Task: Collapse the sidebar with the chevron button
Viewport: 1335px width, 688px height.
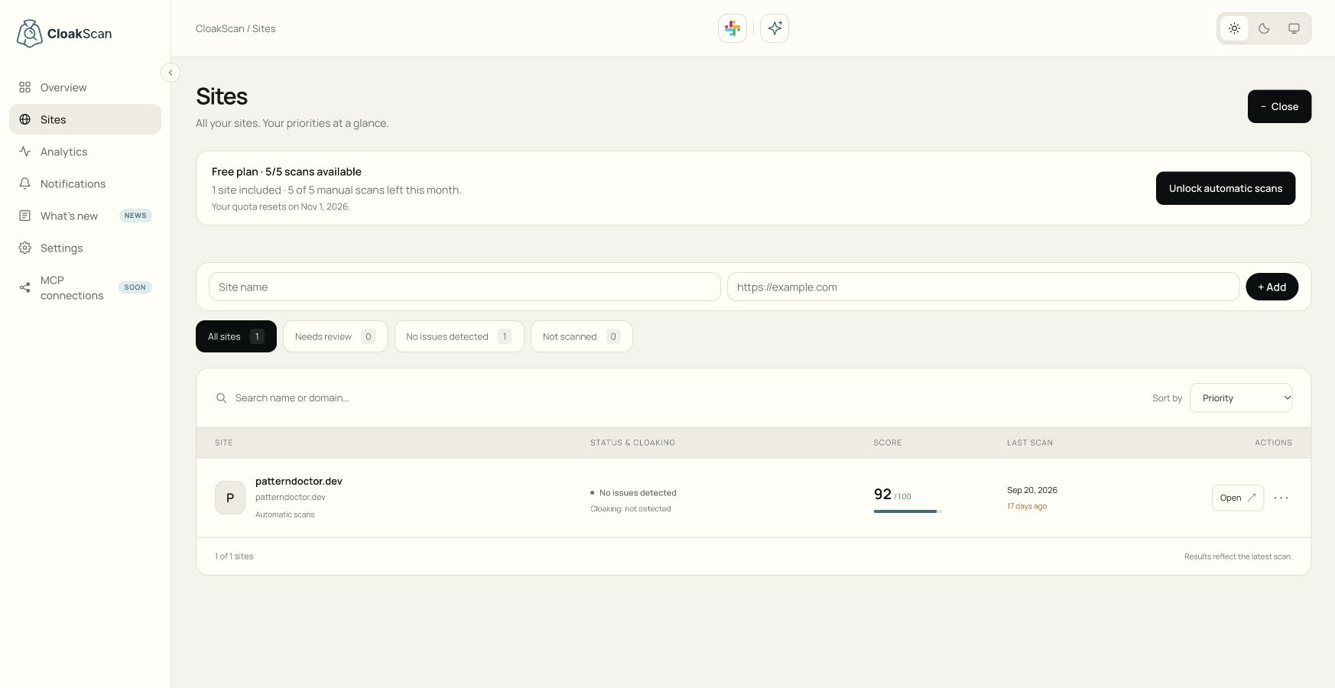Action: [171, 73]
